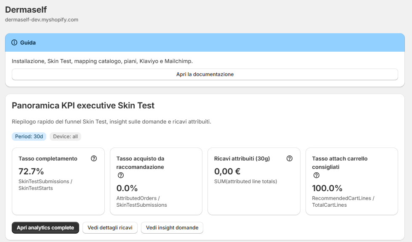Screen dimensions: 412x242
Task: Click the Tasso attach carrello consigliati title
Action: [340, 163]
